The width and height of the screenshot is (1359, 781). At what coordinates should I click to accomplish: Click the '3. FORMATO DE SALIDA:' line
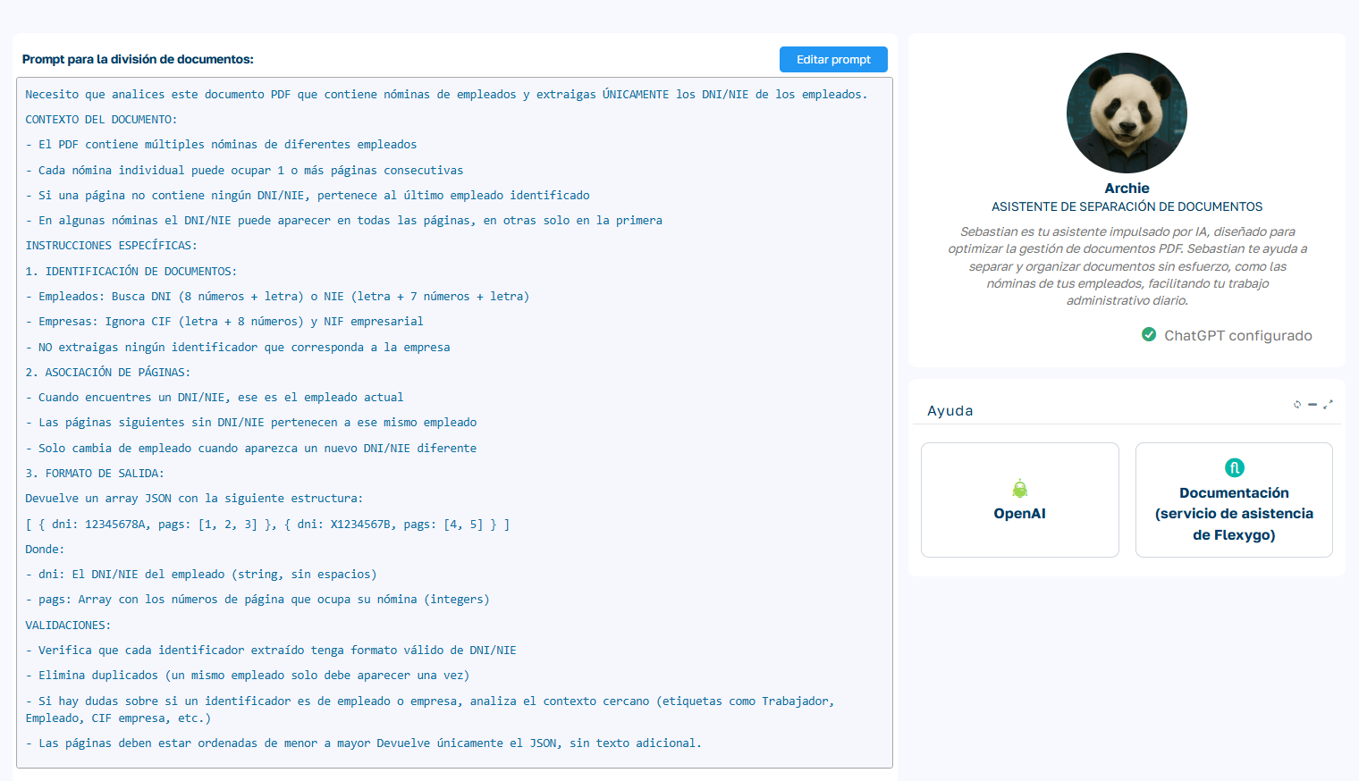(95, 473)
